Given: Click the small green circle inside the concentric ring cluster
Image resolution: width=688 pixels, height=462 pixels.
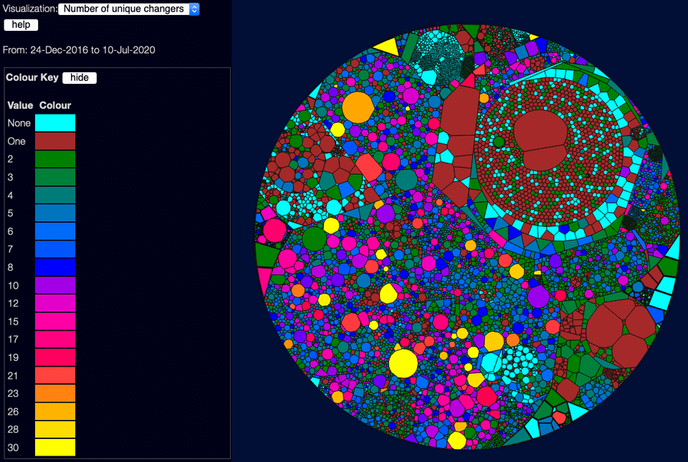Looking at the screenshot, I should coord(499,142).
